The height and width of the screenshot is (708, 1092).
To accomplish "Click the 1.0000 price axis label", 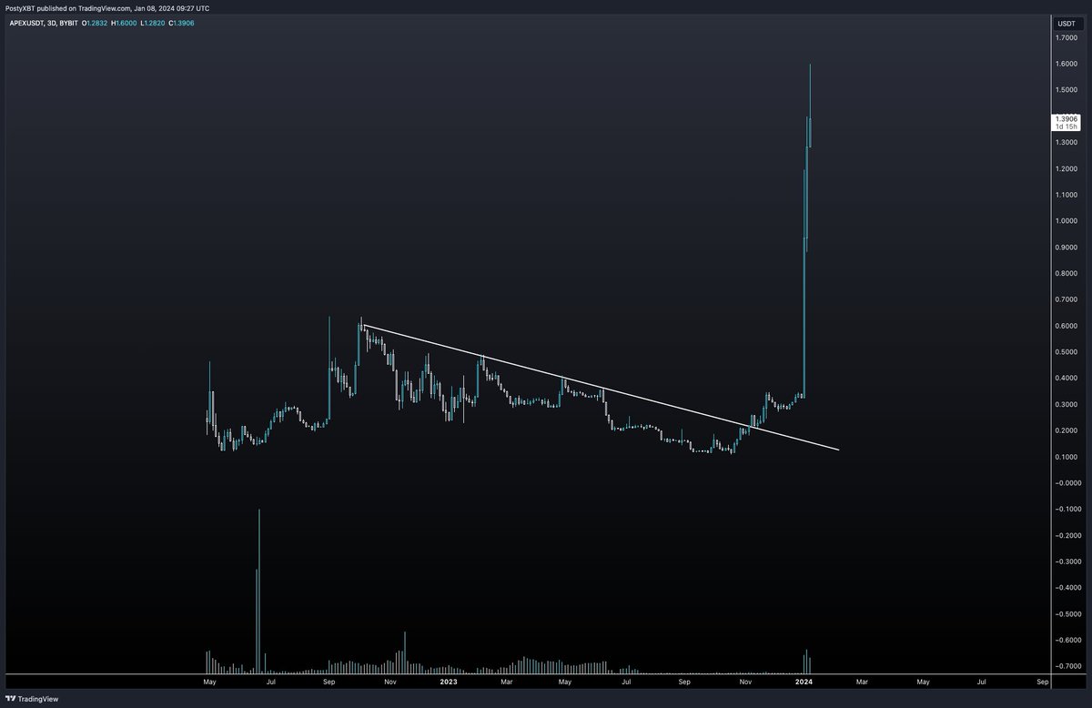I will pos(1066,221).
